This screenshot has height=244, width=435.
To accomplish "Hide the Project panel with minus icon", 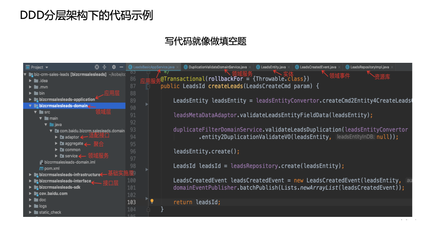I will [121, 67].
